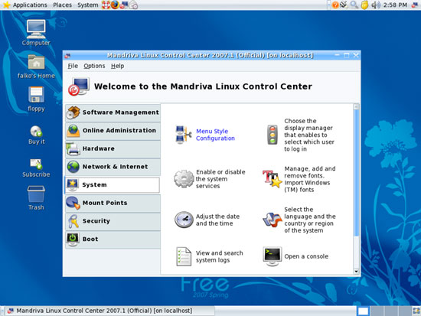The image size is (421, 316).
Task: Open the Subscribe desktop icon
Action: (x=36, y=164)
